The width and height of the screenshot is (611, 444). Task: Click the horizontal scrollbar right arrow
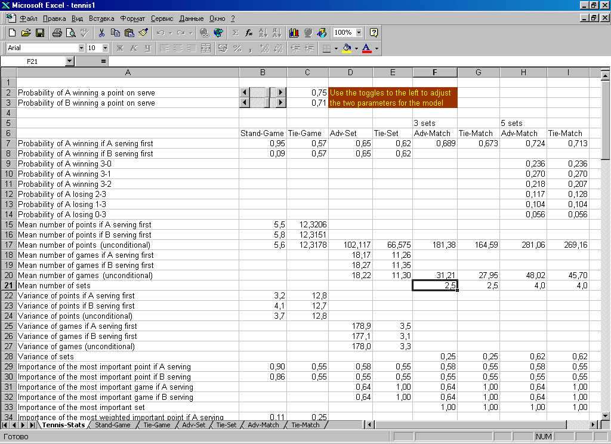(593, 425)
